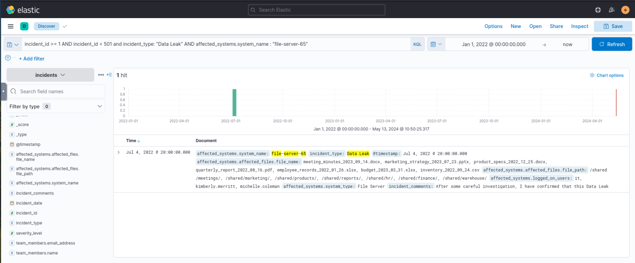Open the alerts and notifications icon

611,9
